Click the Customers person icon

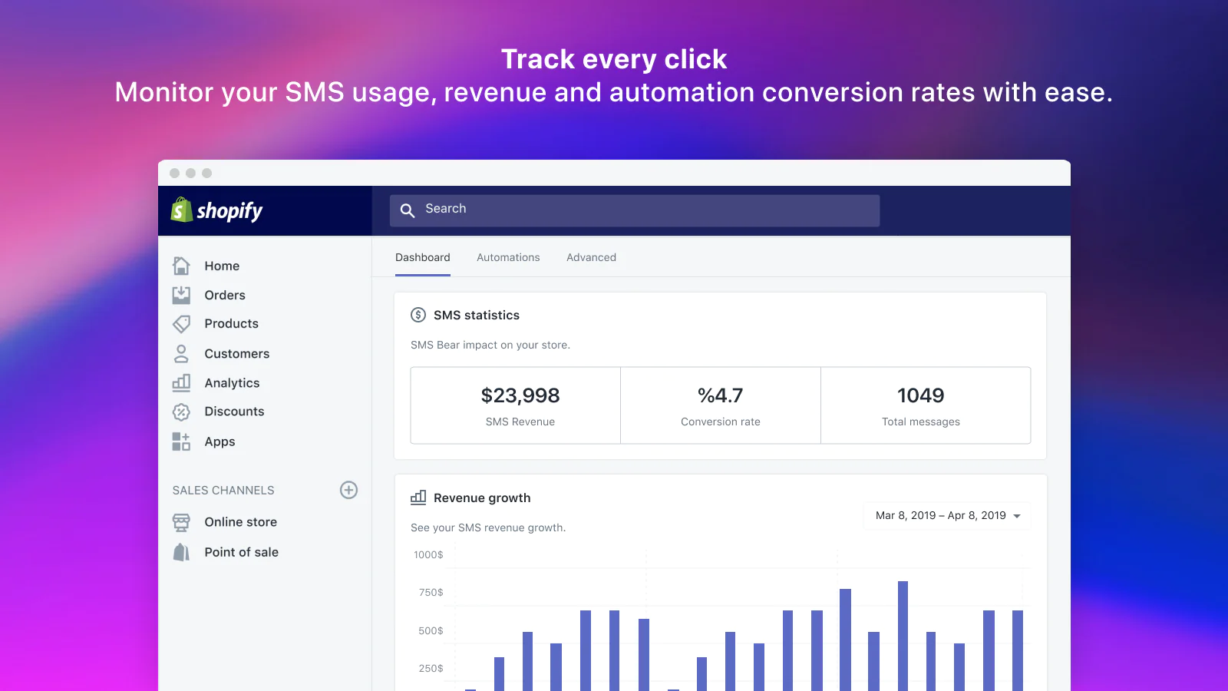pos(181,353)
